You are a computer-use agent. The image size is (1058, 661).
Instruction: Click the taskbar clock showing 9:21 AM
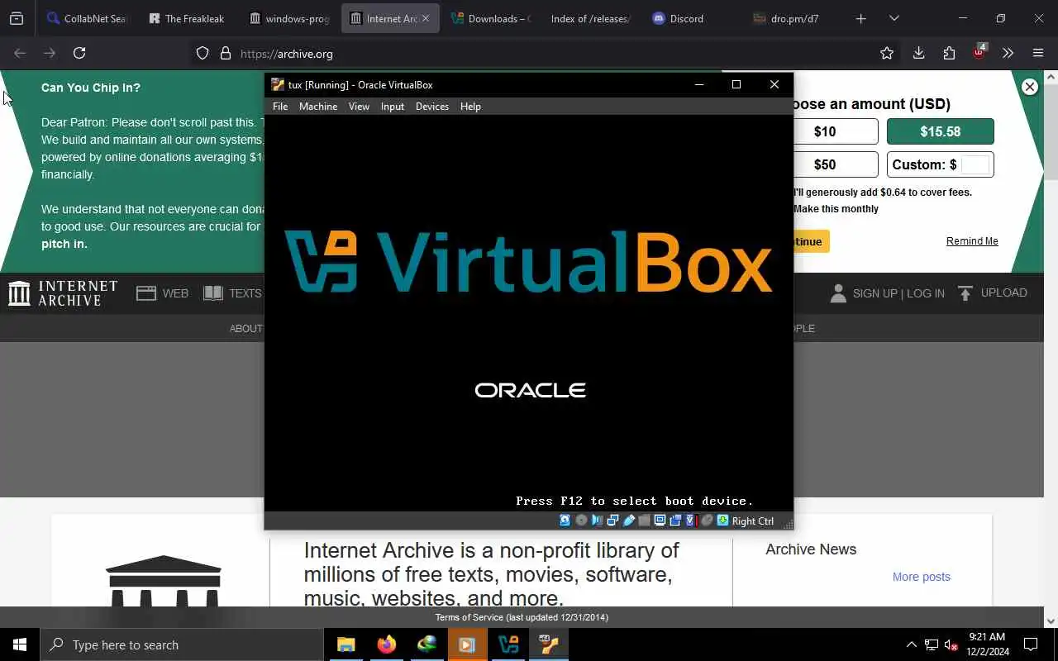point(988,644)
